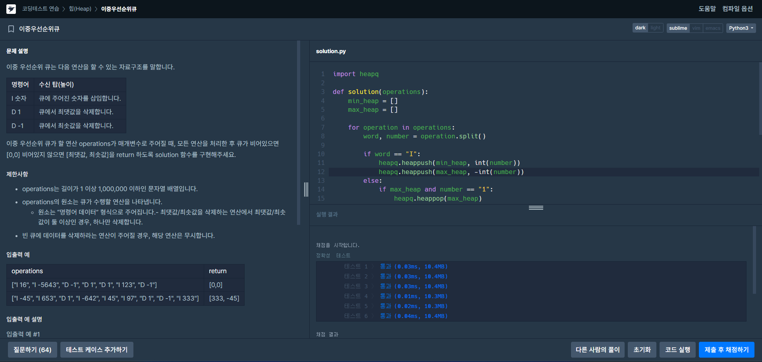Screen dimensions: 762x362
Task: Open the 코딩테스트 연습 breadcrumb link
Action: (41, 9)
